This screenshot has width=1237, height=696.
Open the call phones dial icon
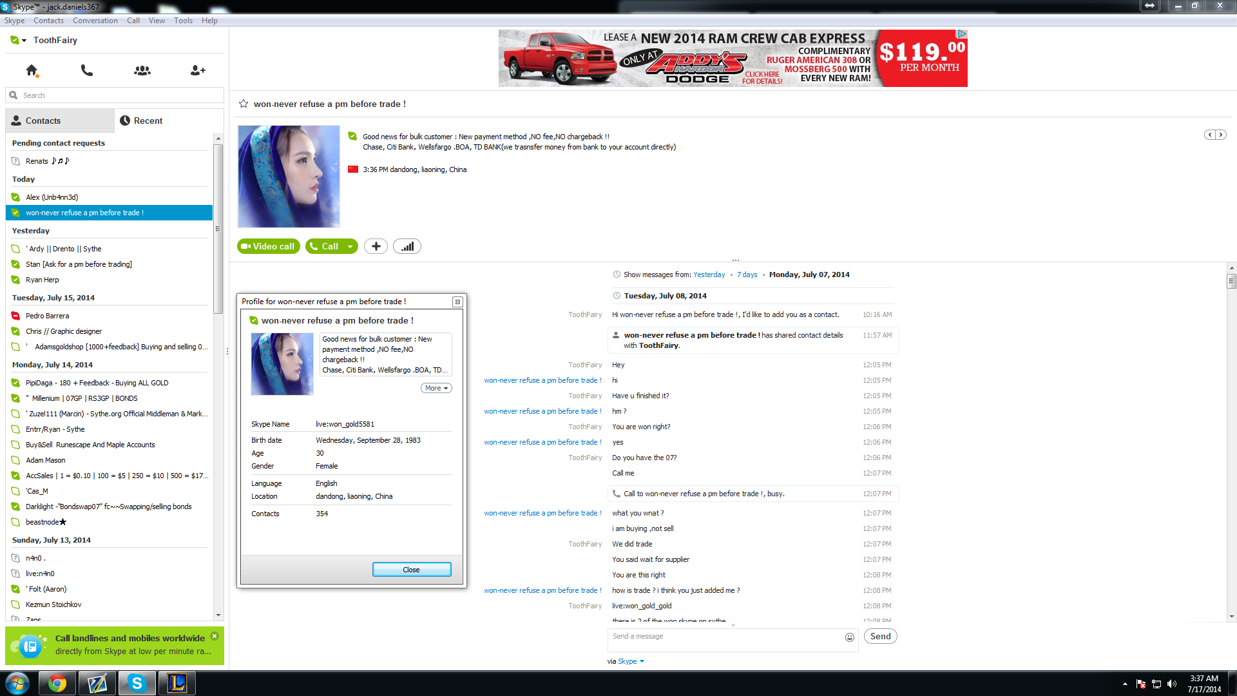87,70
